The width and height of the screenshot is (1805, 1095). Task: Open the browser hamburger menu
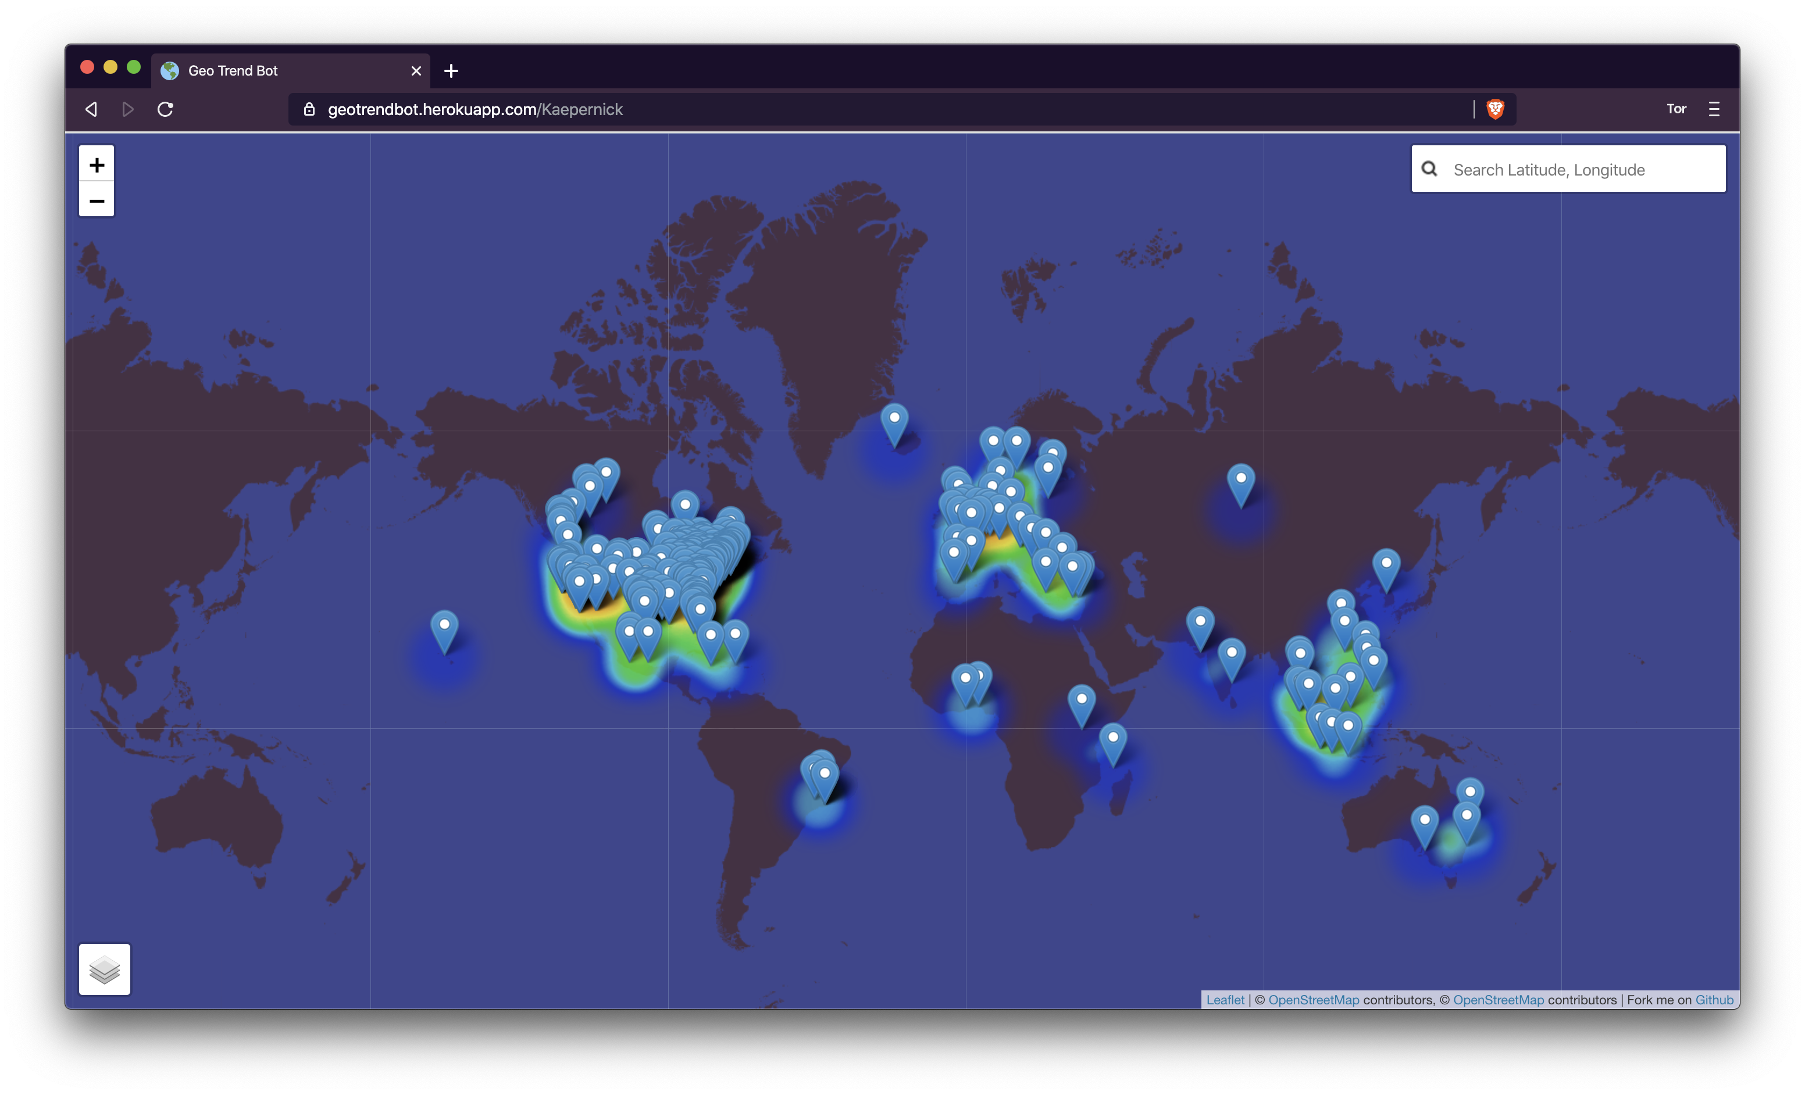pyautogui.click(x=1714, y=109)
